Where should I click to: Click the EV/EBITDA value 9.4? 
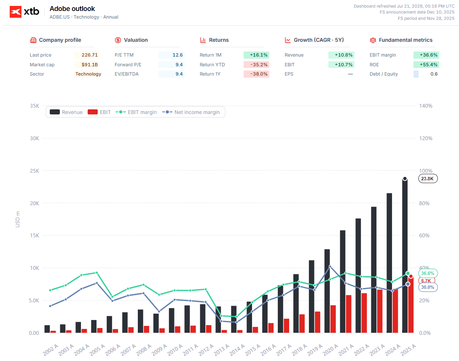point(179,74)
